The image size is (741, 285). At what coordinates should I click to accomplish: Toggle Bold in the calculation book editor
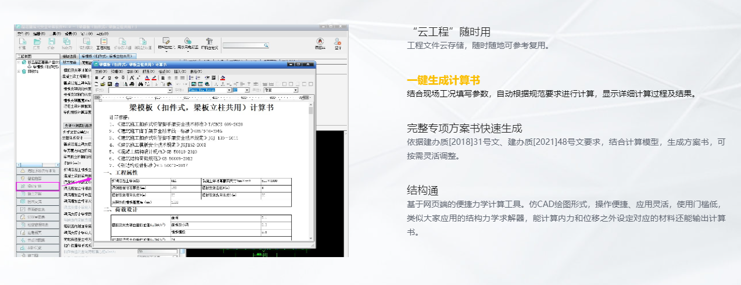coord(96,78)
